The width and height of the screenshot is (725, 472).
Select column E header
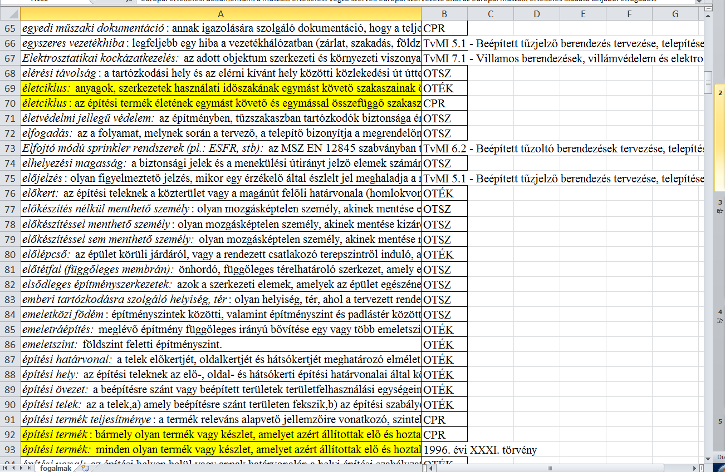[582, 13]
